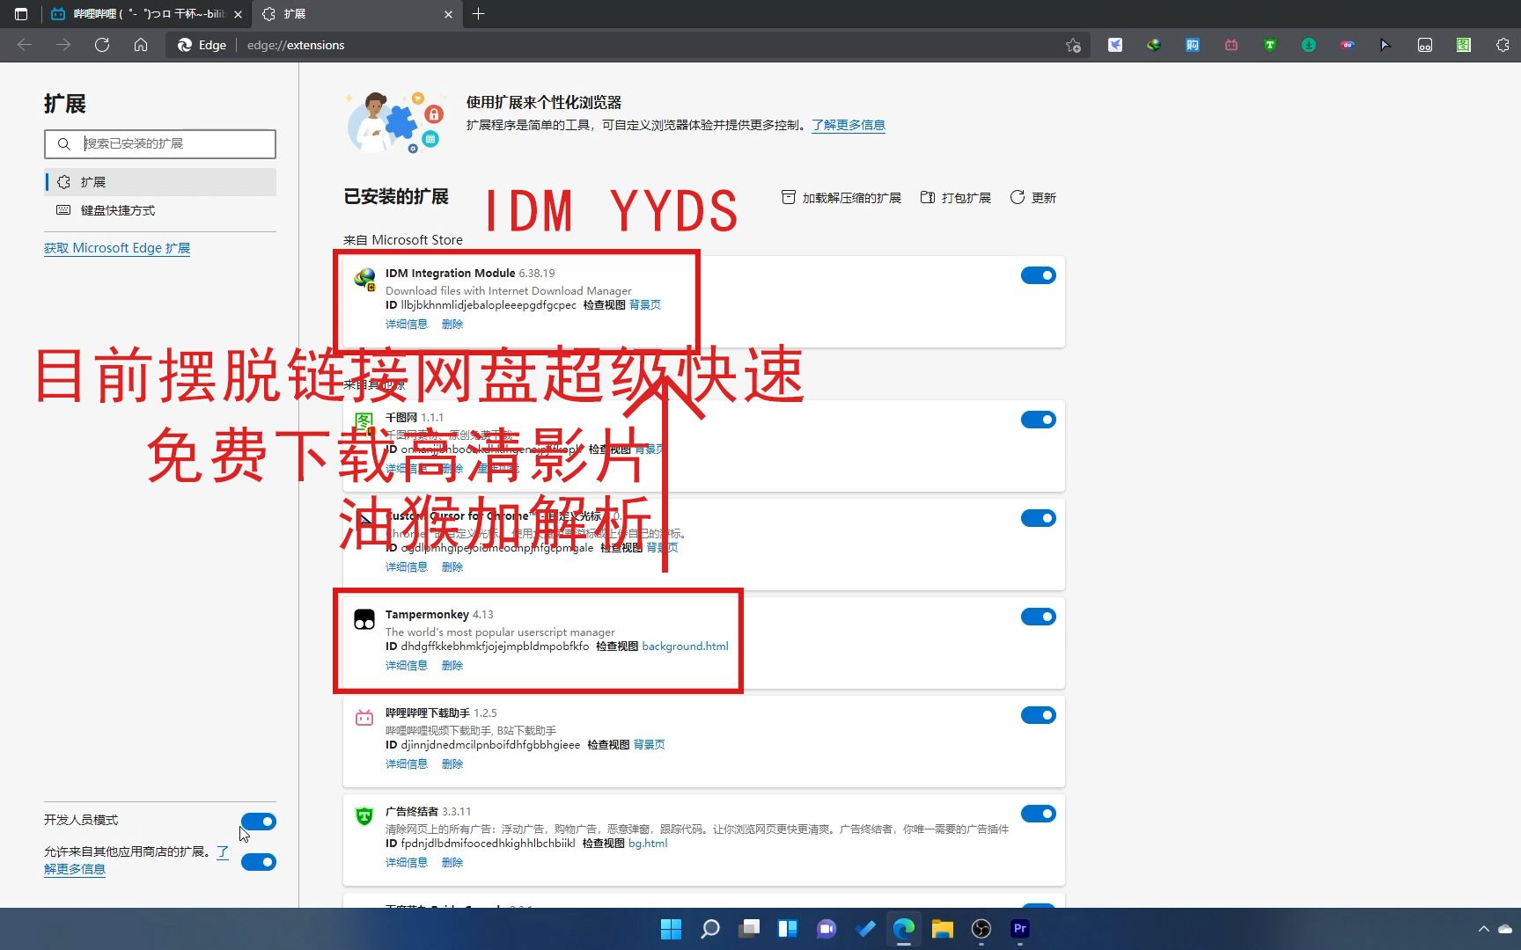The height and width of the screenshot is (950, 1521).
Task: Open the 解更多信息 link under developer mode
Action: coord(75,869)
